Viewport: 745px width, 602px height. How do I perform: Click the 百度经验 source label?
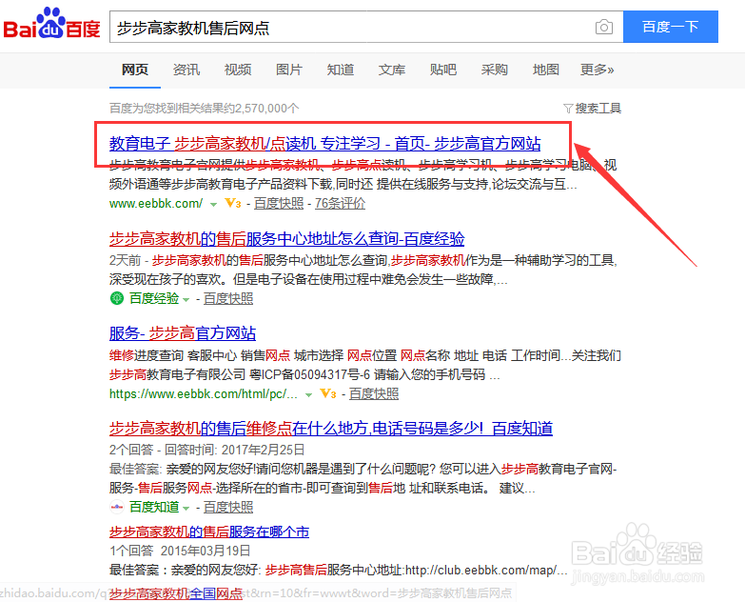pos(154,299)
